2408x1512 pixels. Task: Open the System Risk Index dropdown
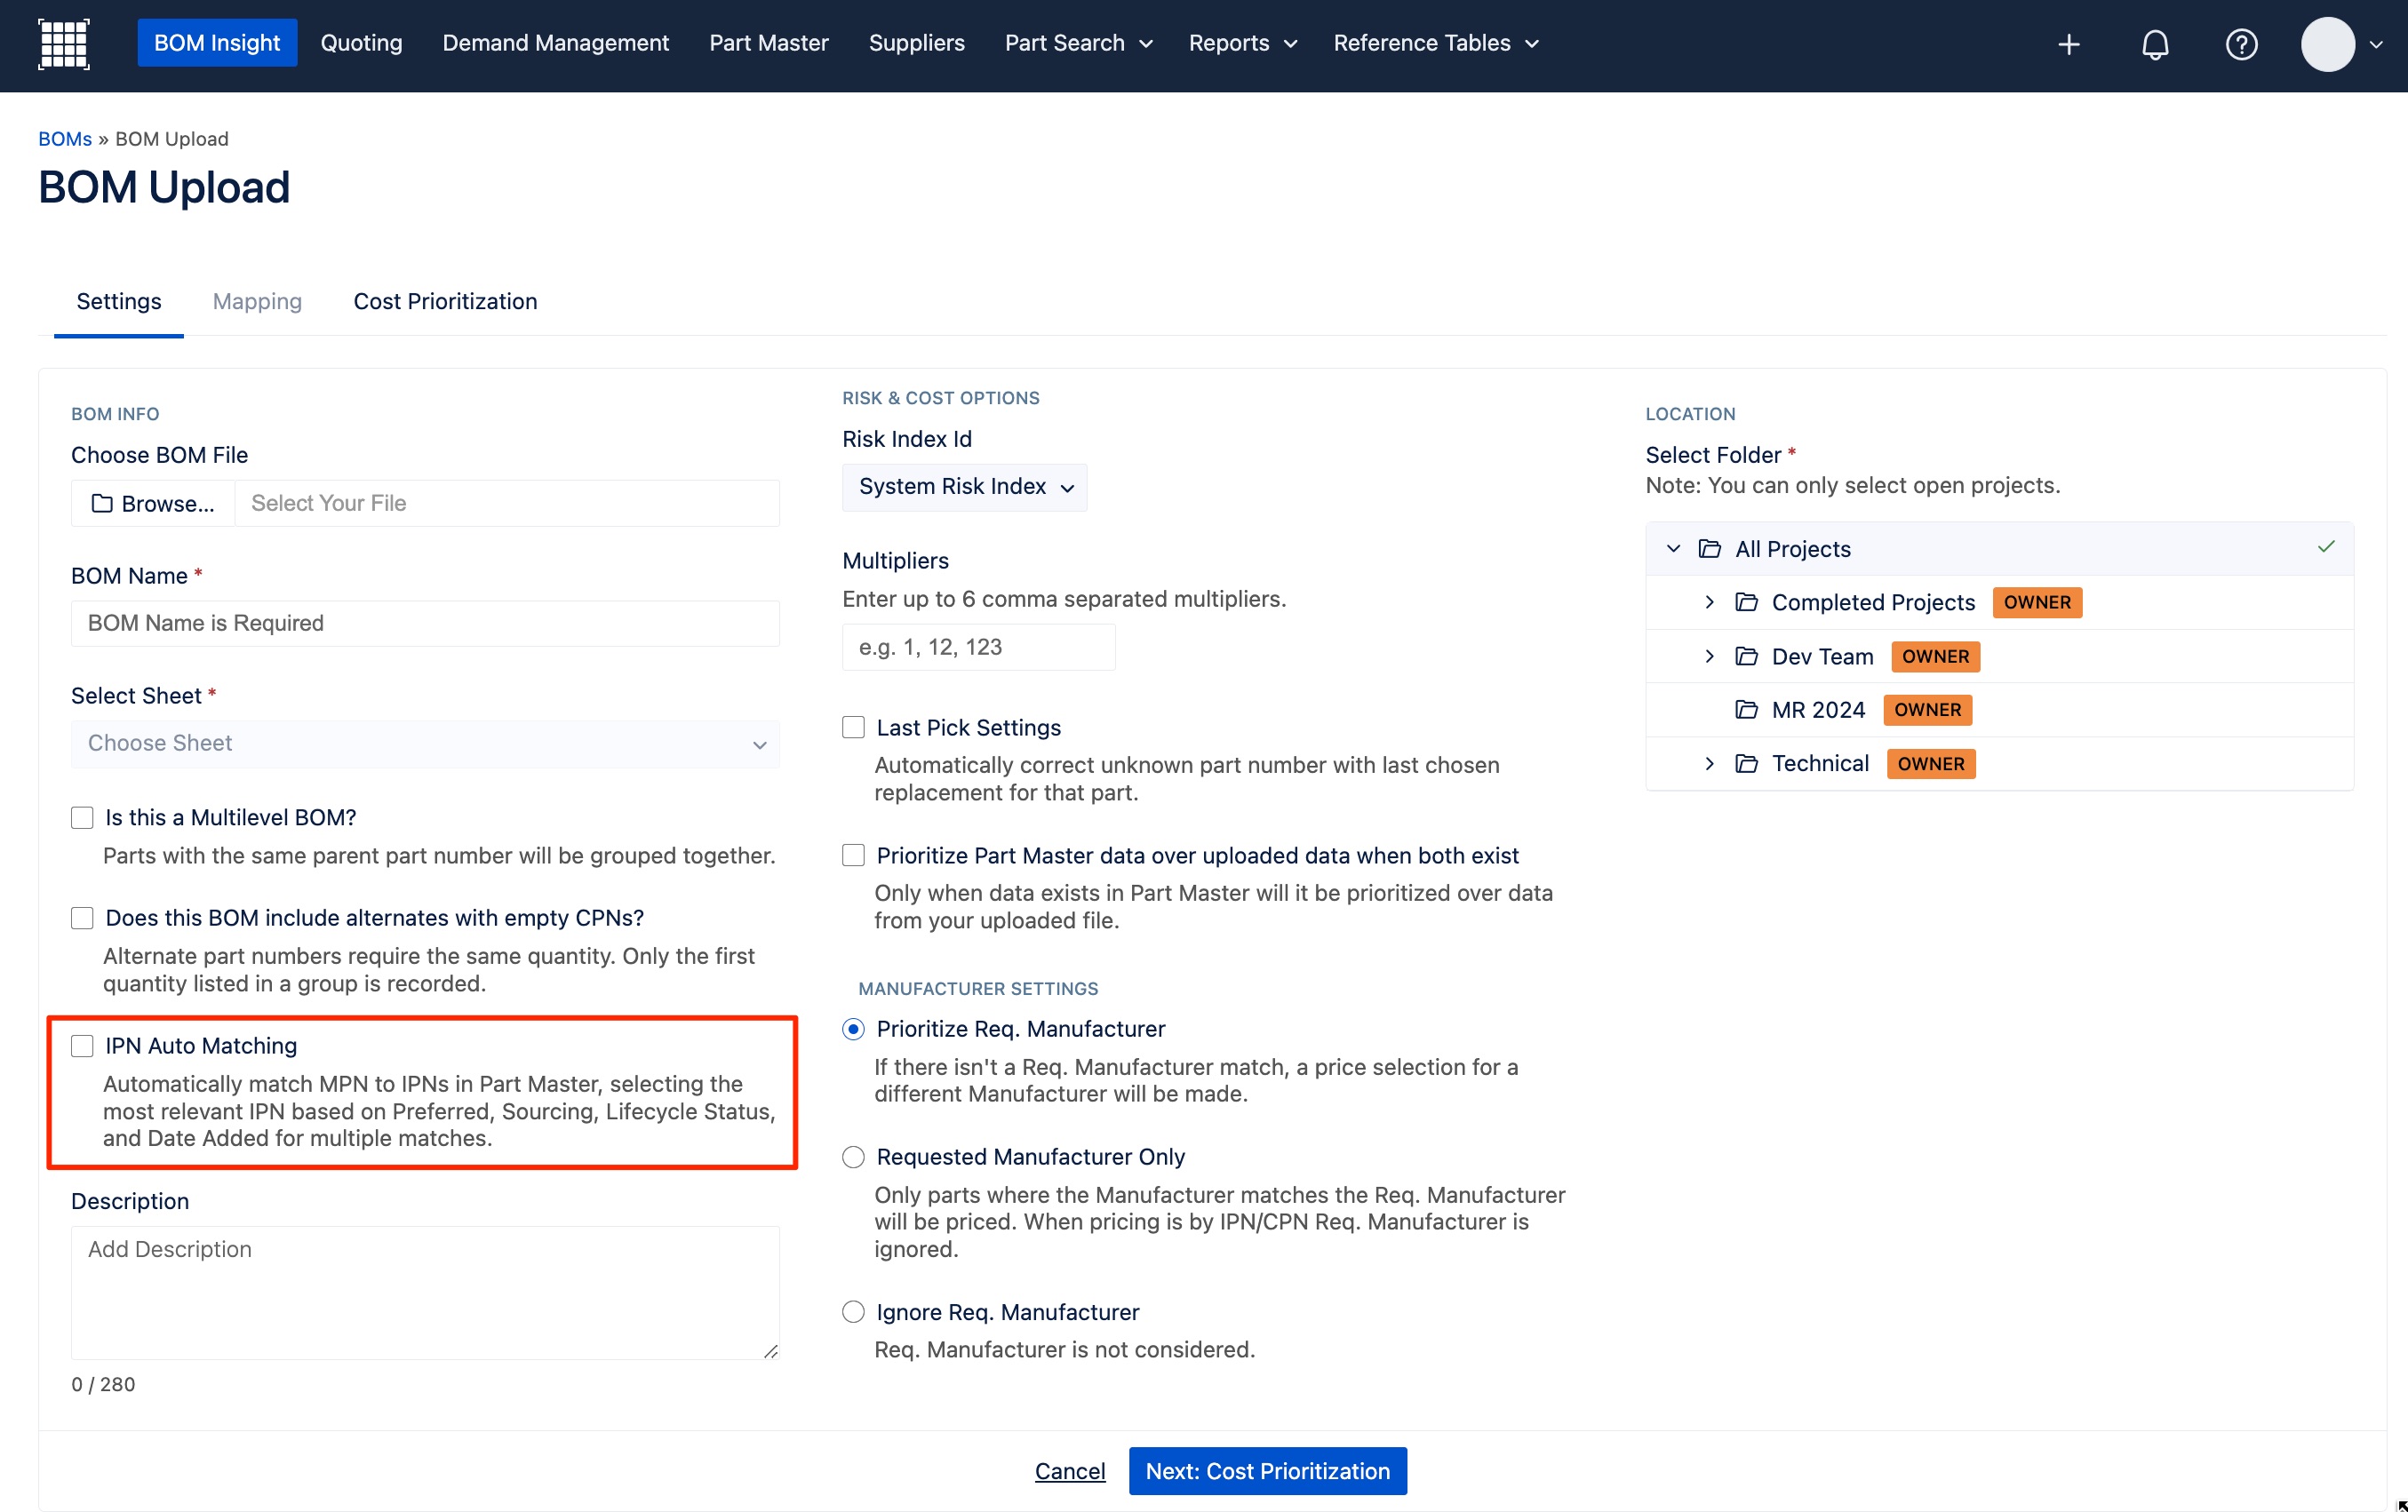tap(965, 487)
